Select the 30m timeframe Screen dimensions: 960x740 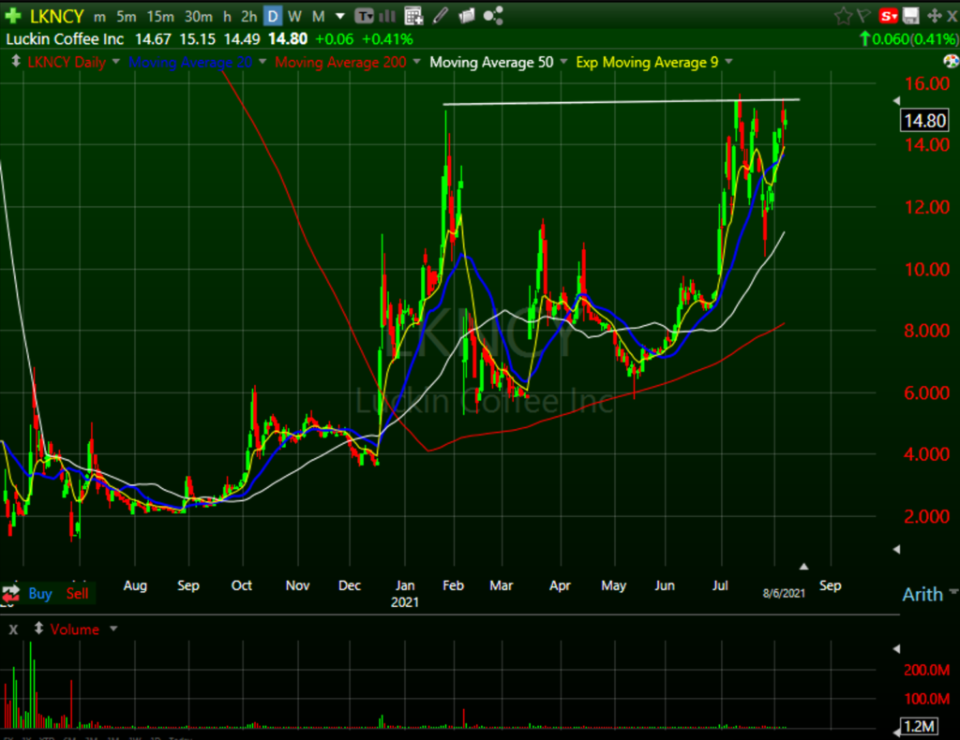[x=199, y=17]
